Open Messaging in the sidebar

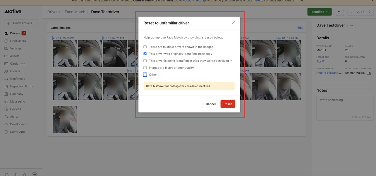17,101
